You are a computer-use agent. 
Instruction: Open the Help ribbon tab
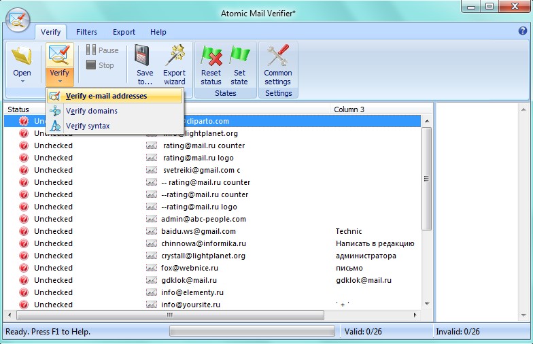point(158,32)
